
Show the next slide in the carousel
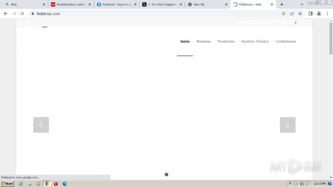[288, 125]
